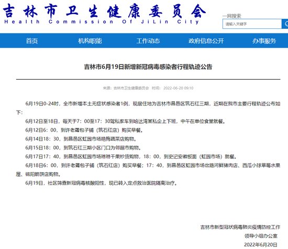Screen dimensions: 288x249
Task: Click the line starting 6月12日至18日
Action: pos(126,122)
